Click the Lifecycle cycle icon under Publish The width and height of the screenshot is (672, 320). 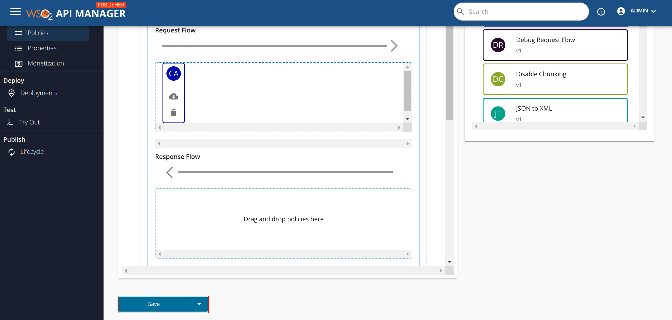11,152
